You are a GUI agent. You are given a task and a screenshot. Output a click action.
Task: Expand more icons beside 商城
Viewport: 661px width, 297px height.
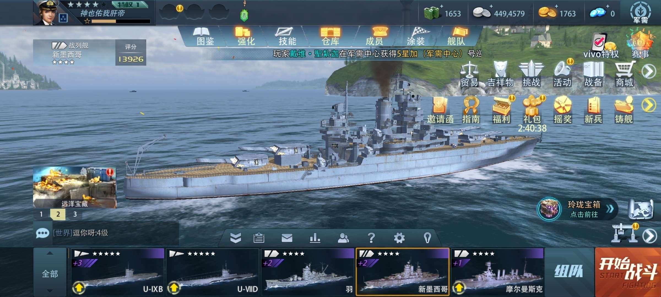click(649, 71)
